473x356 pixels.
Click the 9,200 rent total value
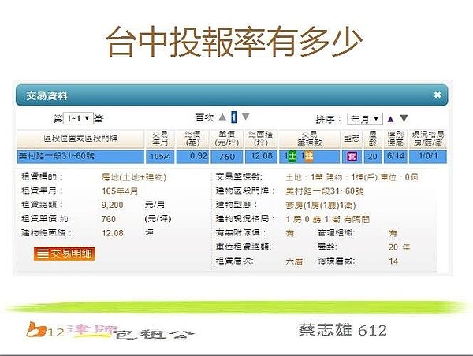coord(112,205)
